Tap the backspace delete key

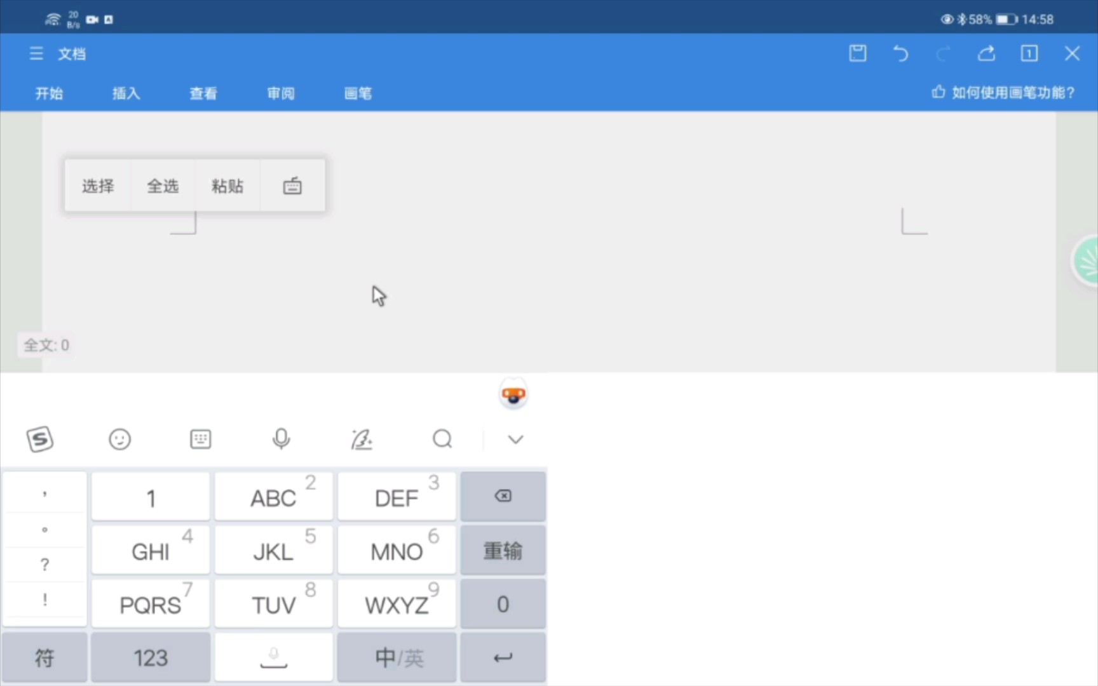tap(503, 496)
